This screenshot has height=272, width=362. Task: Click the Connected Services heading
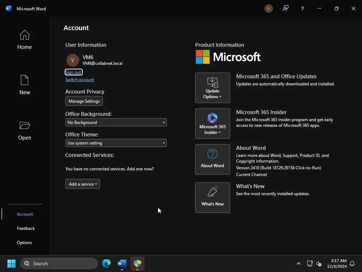coord(89,155)
